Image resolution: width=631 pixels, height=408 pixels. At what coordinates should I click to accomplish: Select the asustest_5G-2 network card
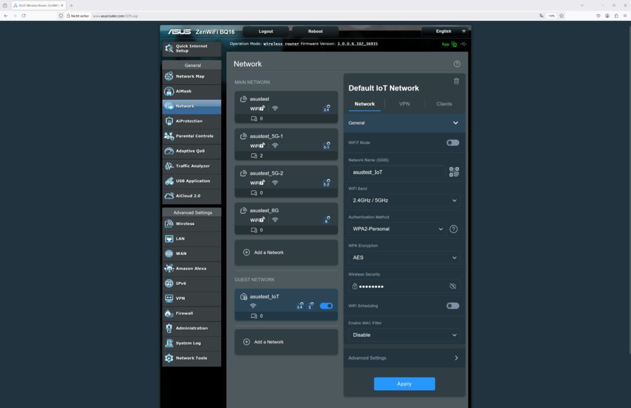[286, 182]
